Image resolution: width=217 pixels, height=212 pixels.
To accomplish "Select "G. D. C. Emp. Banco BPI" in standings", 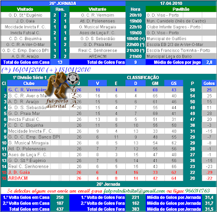I will pyautogui.click(x=34, y=137).
